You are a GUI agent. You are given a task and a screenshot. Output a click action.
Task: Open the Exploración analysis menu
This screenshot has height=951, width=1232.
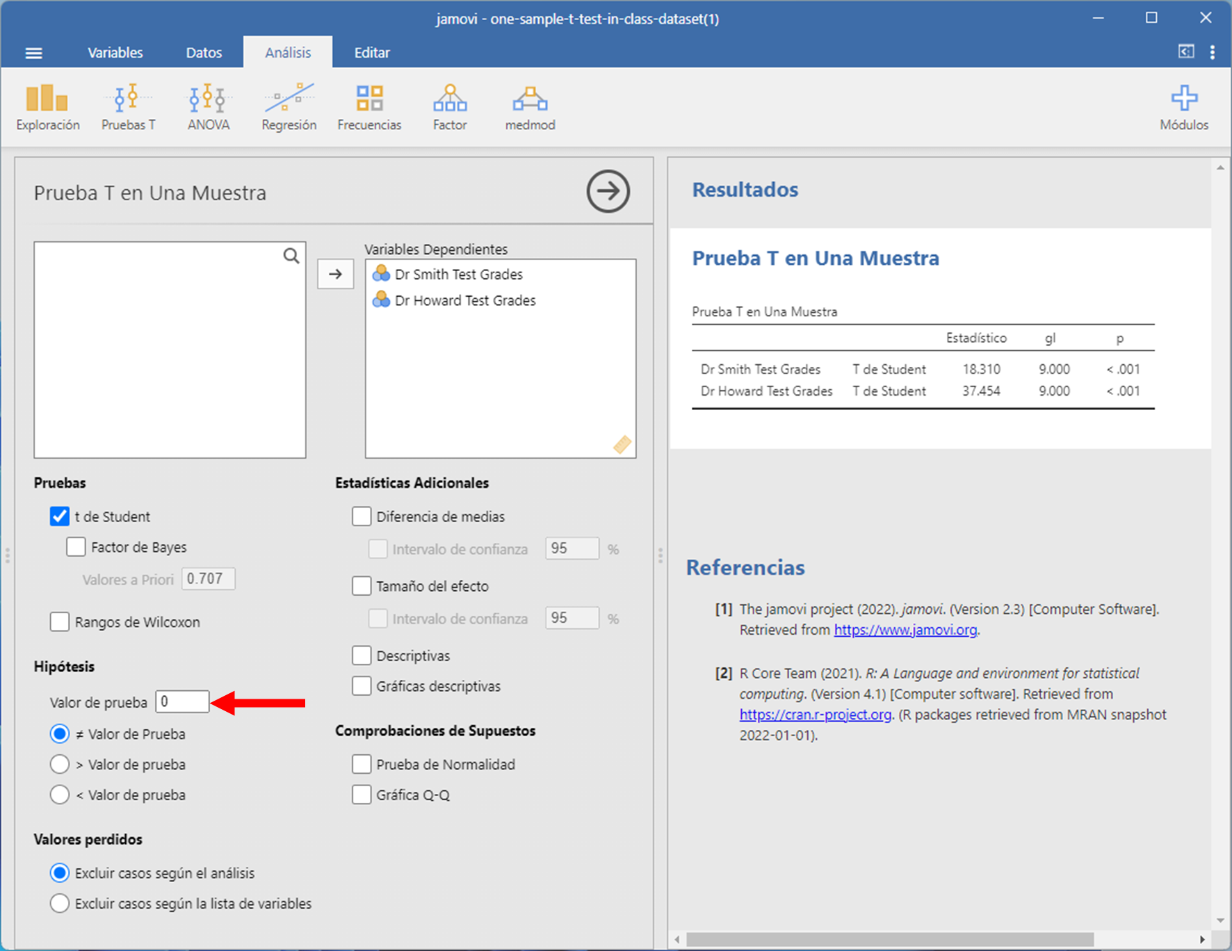pyautogui.click(x=47, y=107)
